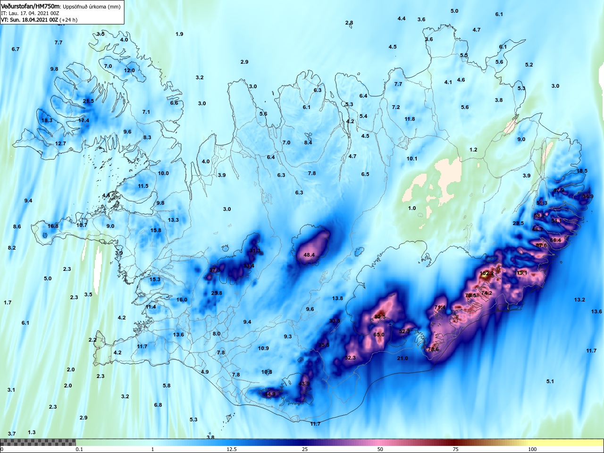Click the precipitation value 9.3
The image size is (604, 453).
coord(288,336)
